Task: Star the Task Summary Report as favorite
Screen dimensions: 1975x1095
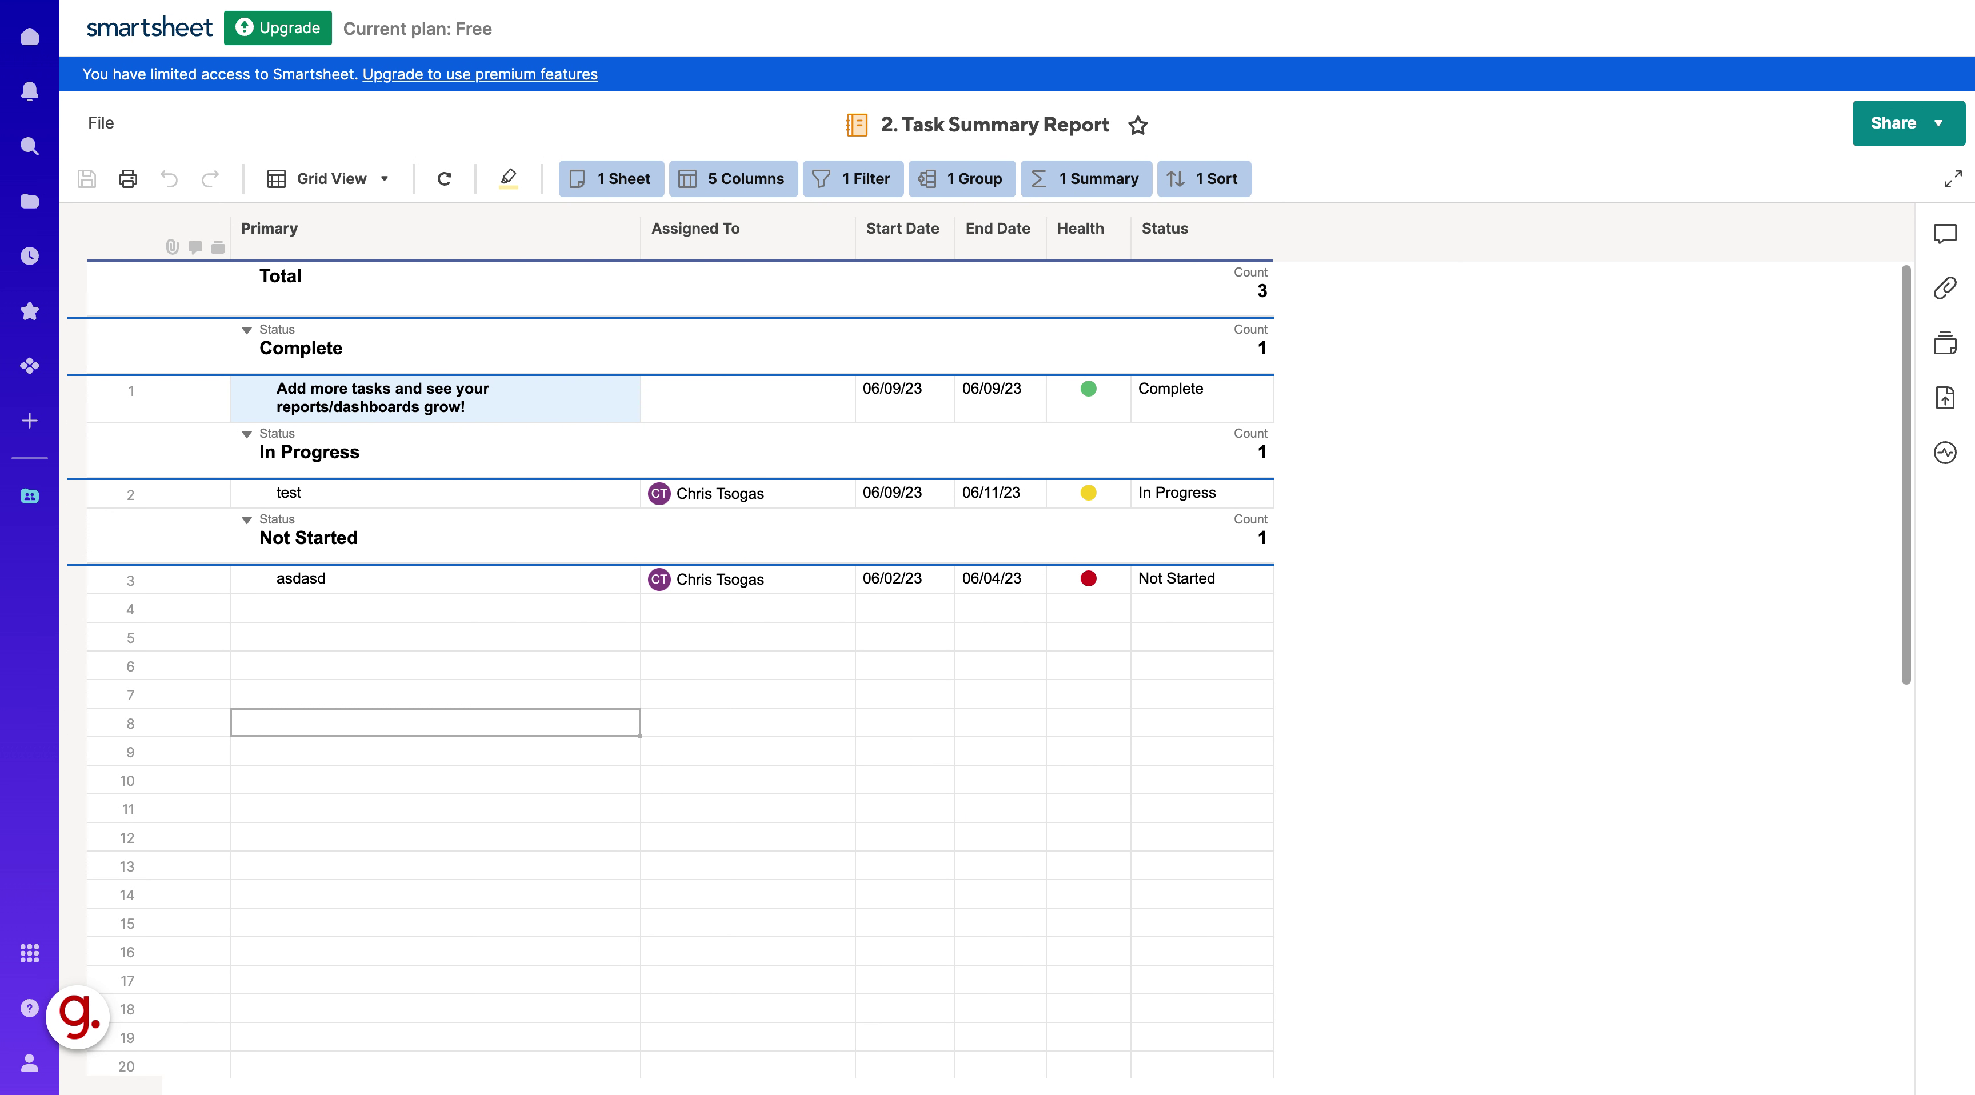Action: pyautogui.click(x=1138, y=125)
